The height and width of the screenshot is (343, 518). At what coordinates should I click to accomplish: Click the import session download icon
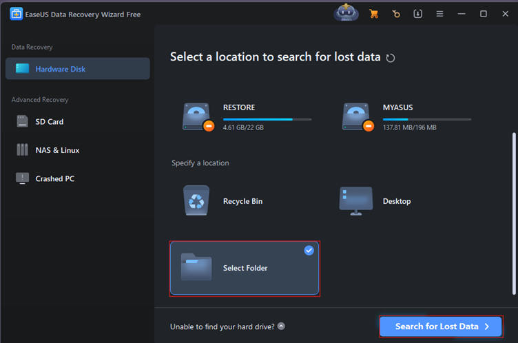[x=417, y=14]
